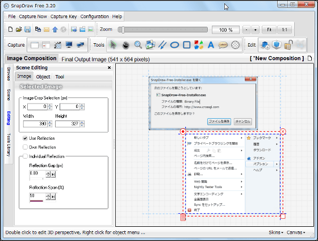The image size is (318, 241).
Task: Click the new composition page icon
Action: [309, 59]
